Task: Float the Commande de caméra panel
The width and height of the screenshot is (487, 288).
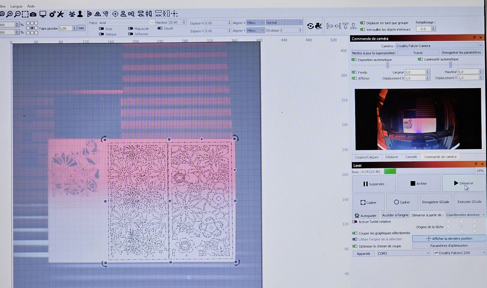Action: point(474,37)
